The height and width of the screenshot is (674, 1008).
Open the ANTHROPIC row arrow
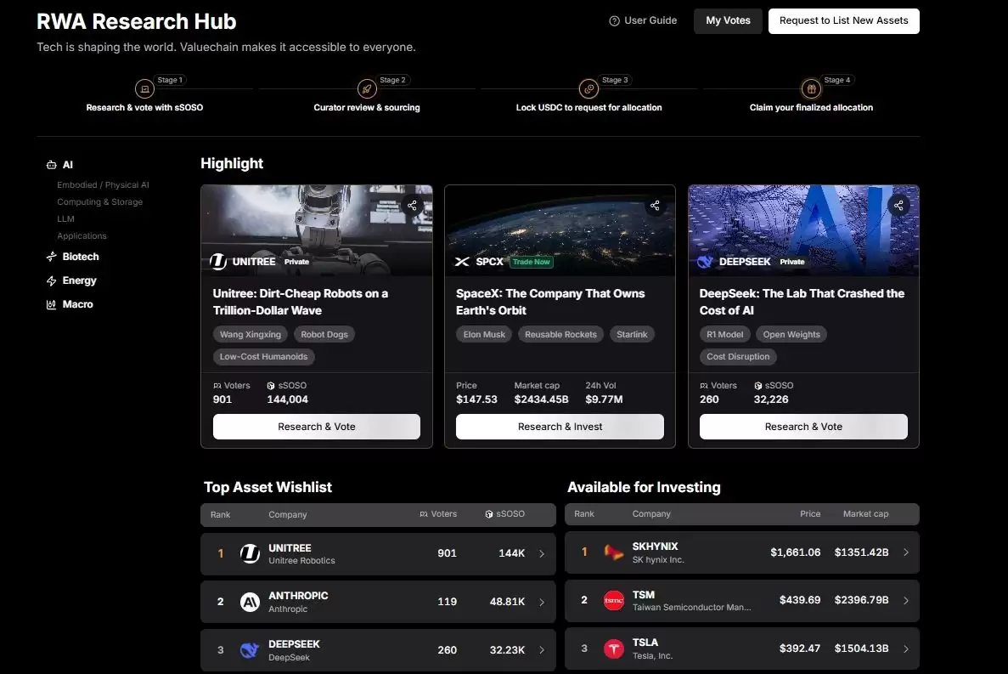tap(542, 602)
